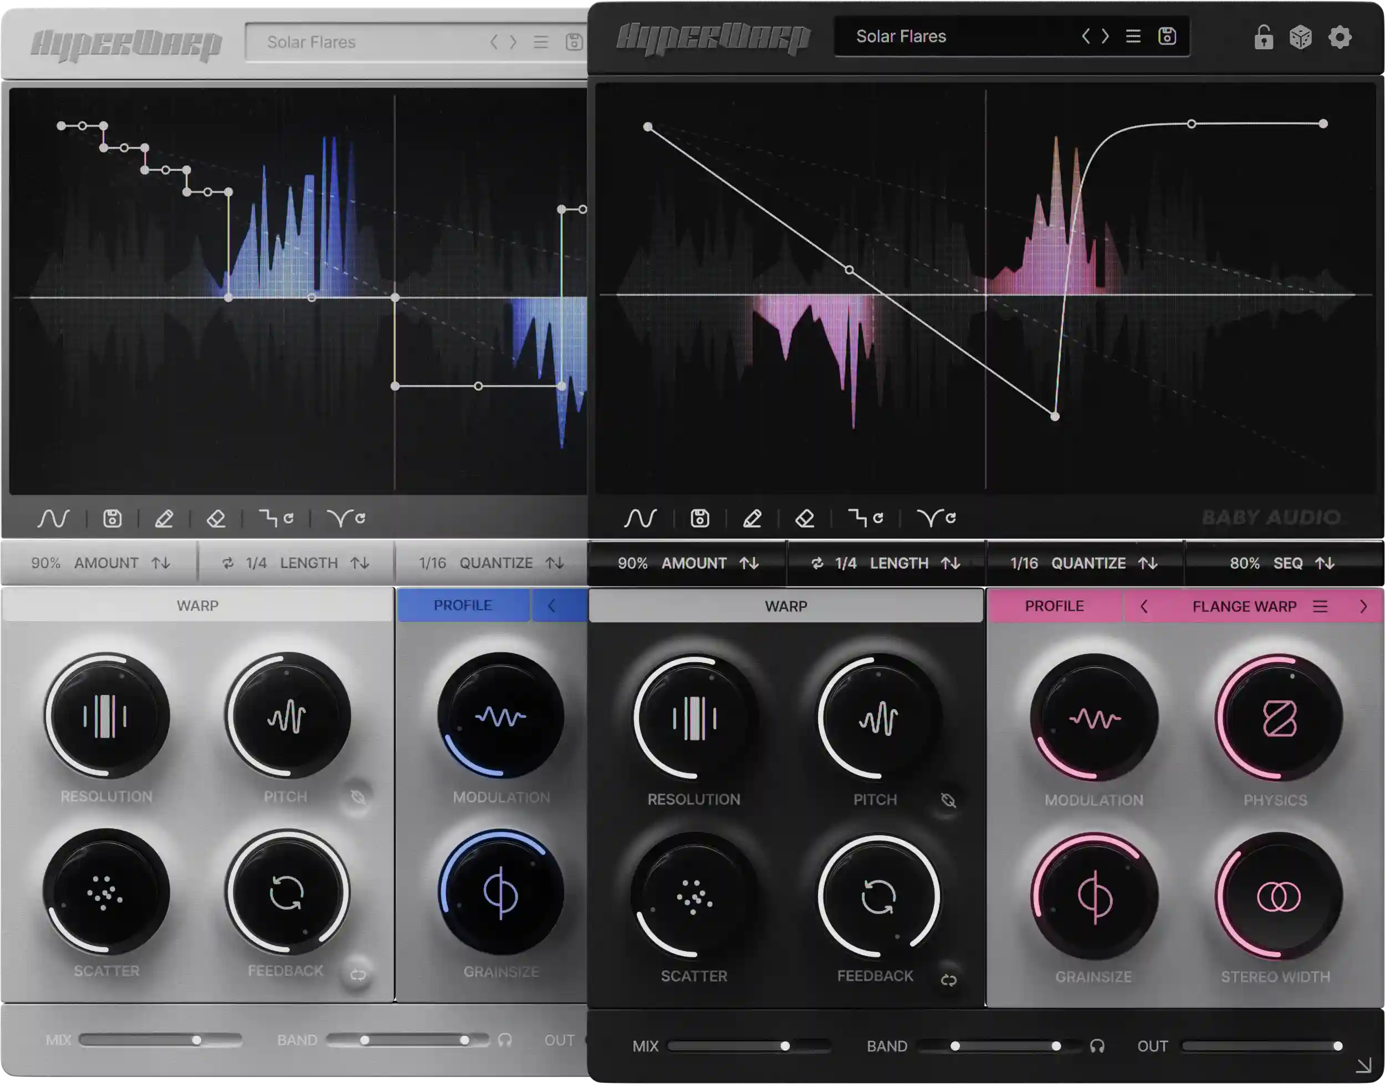The width and height of the screenshot is (1385, 1084).
Task: Save preset via disk icon in dark header
Action: pyautogui.click(x=1167, y=36)
